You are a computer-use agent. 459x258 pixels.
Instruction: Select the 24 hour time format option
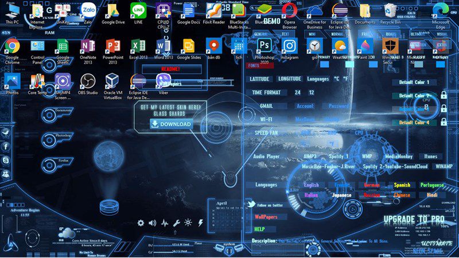click(297, 92)
